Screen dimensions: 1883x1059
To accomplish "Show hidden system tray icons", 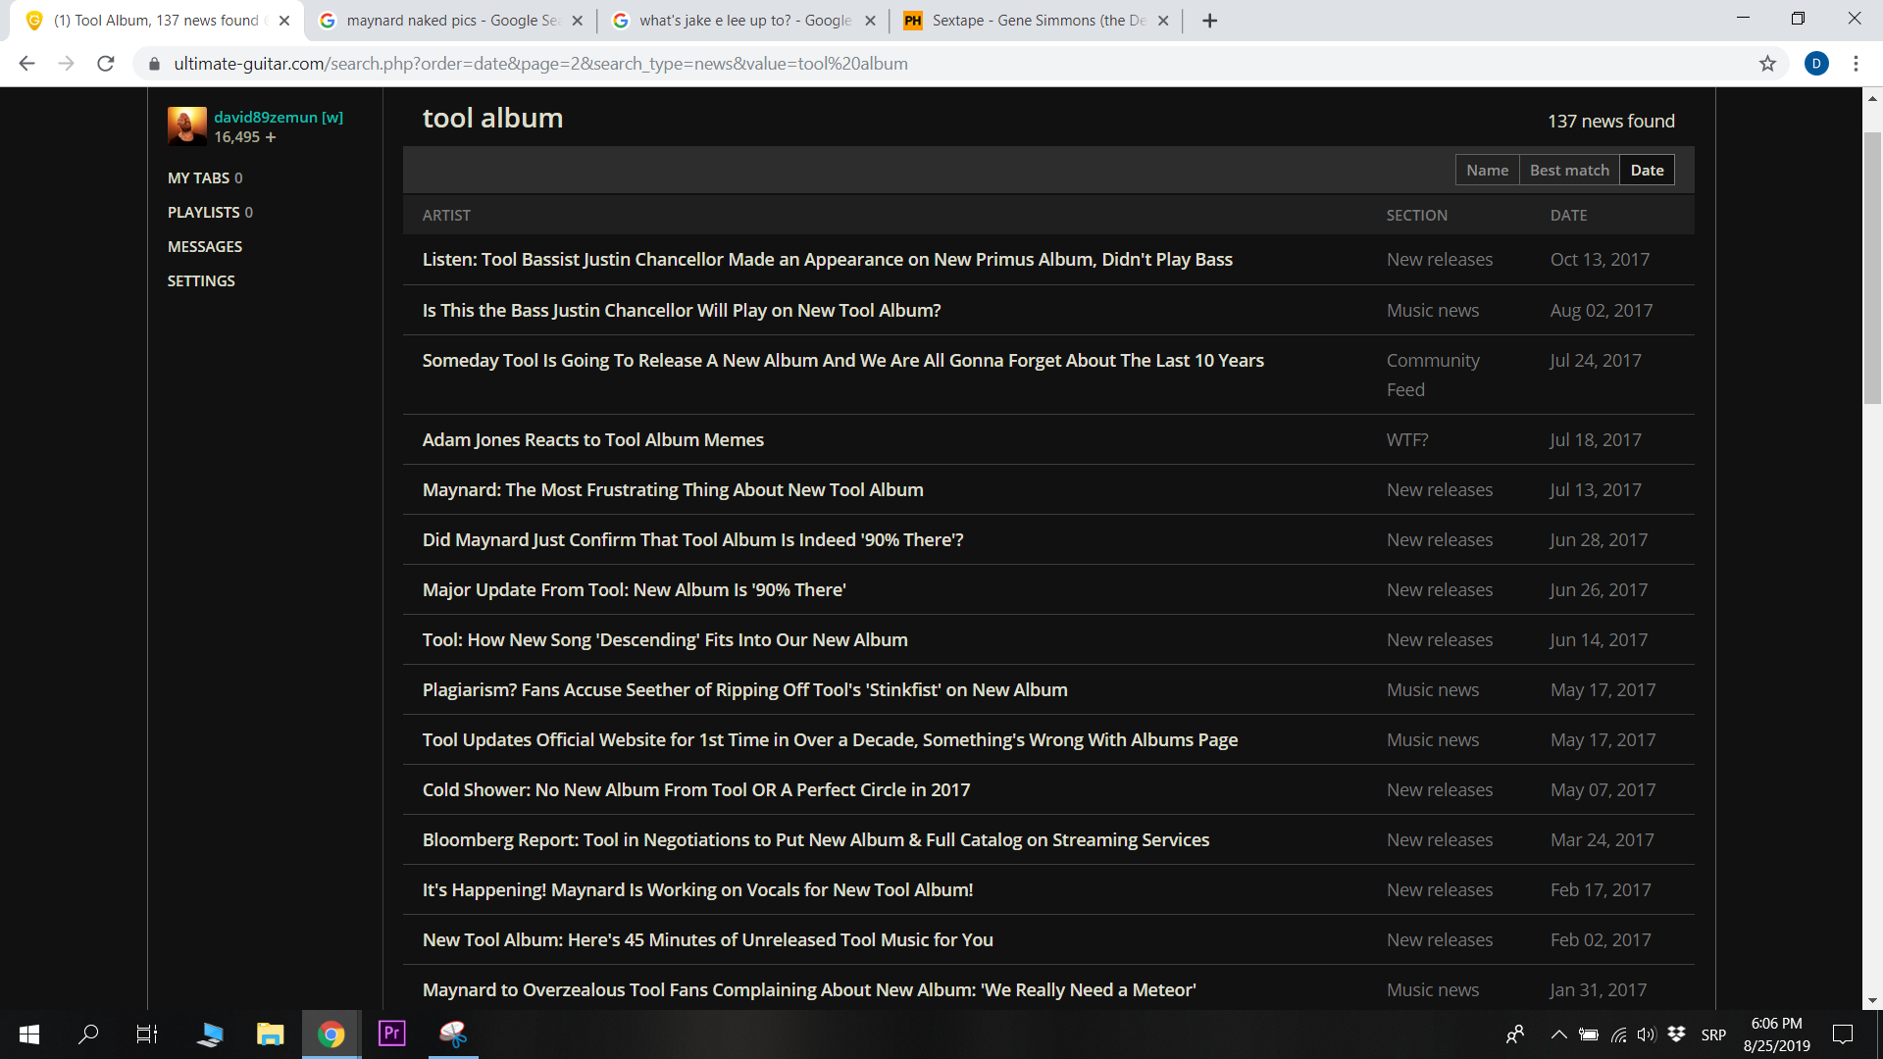I will [x=1558, y=1034].
